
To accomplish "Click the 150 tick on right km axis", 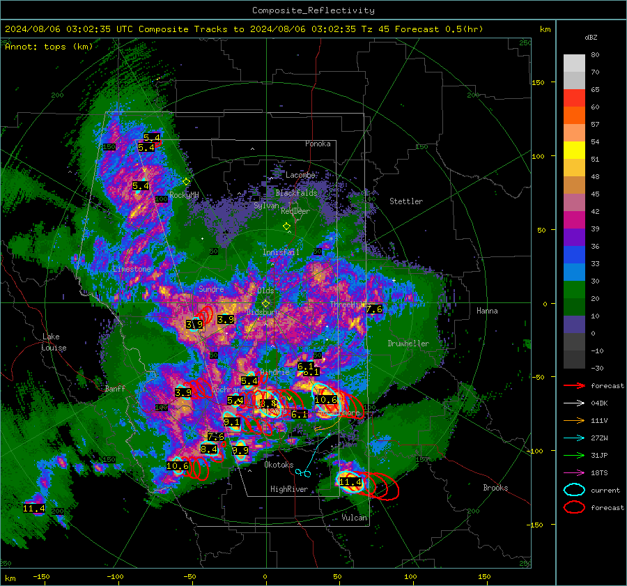I will pyautogui.click(x=538, y=82).
